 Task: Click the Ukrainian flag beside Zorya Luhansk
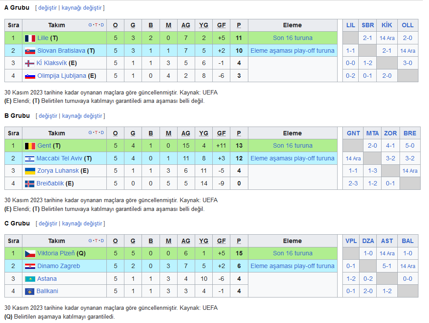click(x=30, y=171)
